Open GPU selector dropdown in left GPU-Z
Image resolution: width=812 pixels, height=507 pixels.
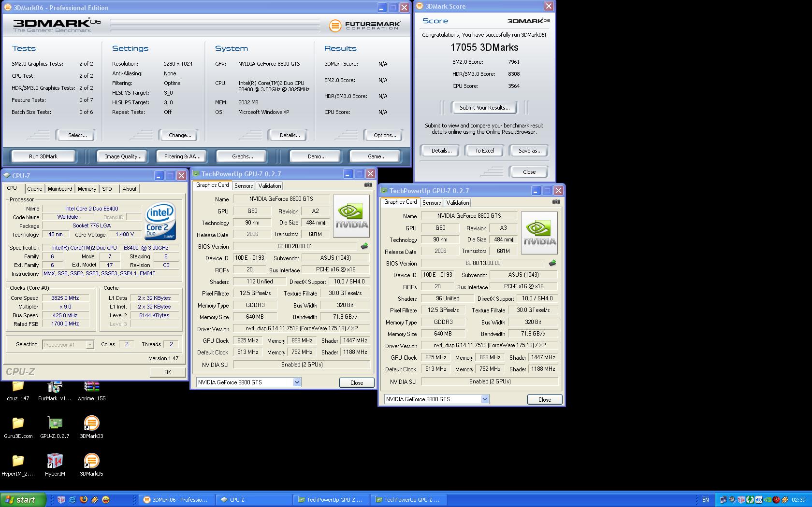297,382
